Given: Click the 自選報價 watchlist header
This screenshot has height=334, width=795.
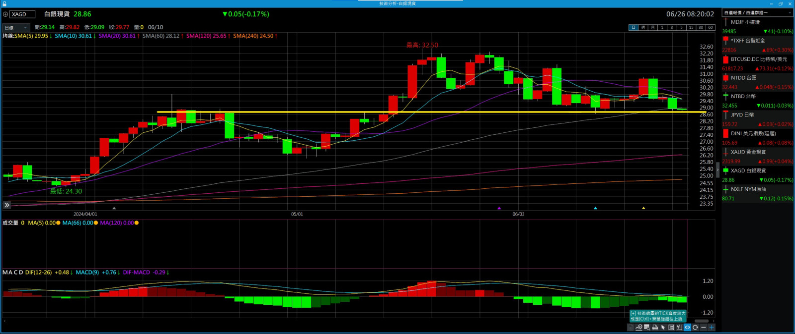Looking at the screenshot, I should coord(745,13).
